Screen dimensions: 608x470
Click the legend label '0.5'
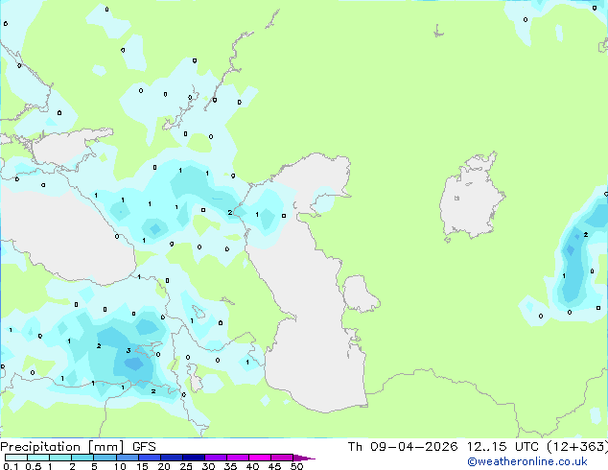[x=34, y=466]
